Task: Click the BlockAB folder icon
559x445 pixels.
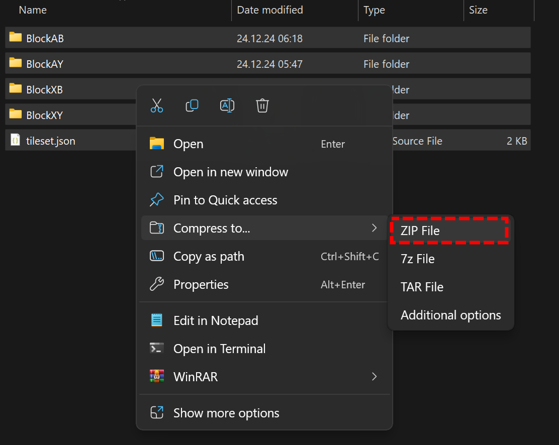Action: (15, 37)
